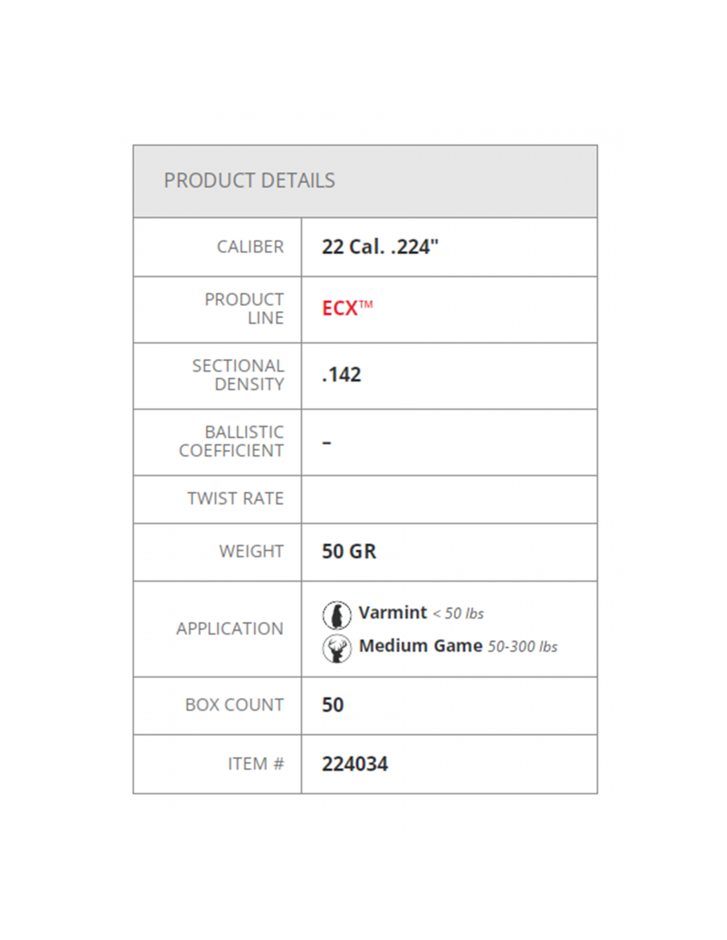Click the .142 sectional density value
This screenshot has height=940, width=727.
341,375
